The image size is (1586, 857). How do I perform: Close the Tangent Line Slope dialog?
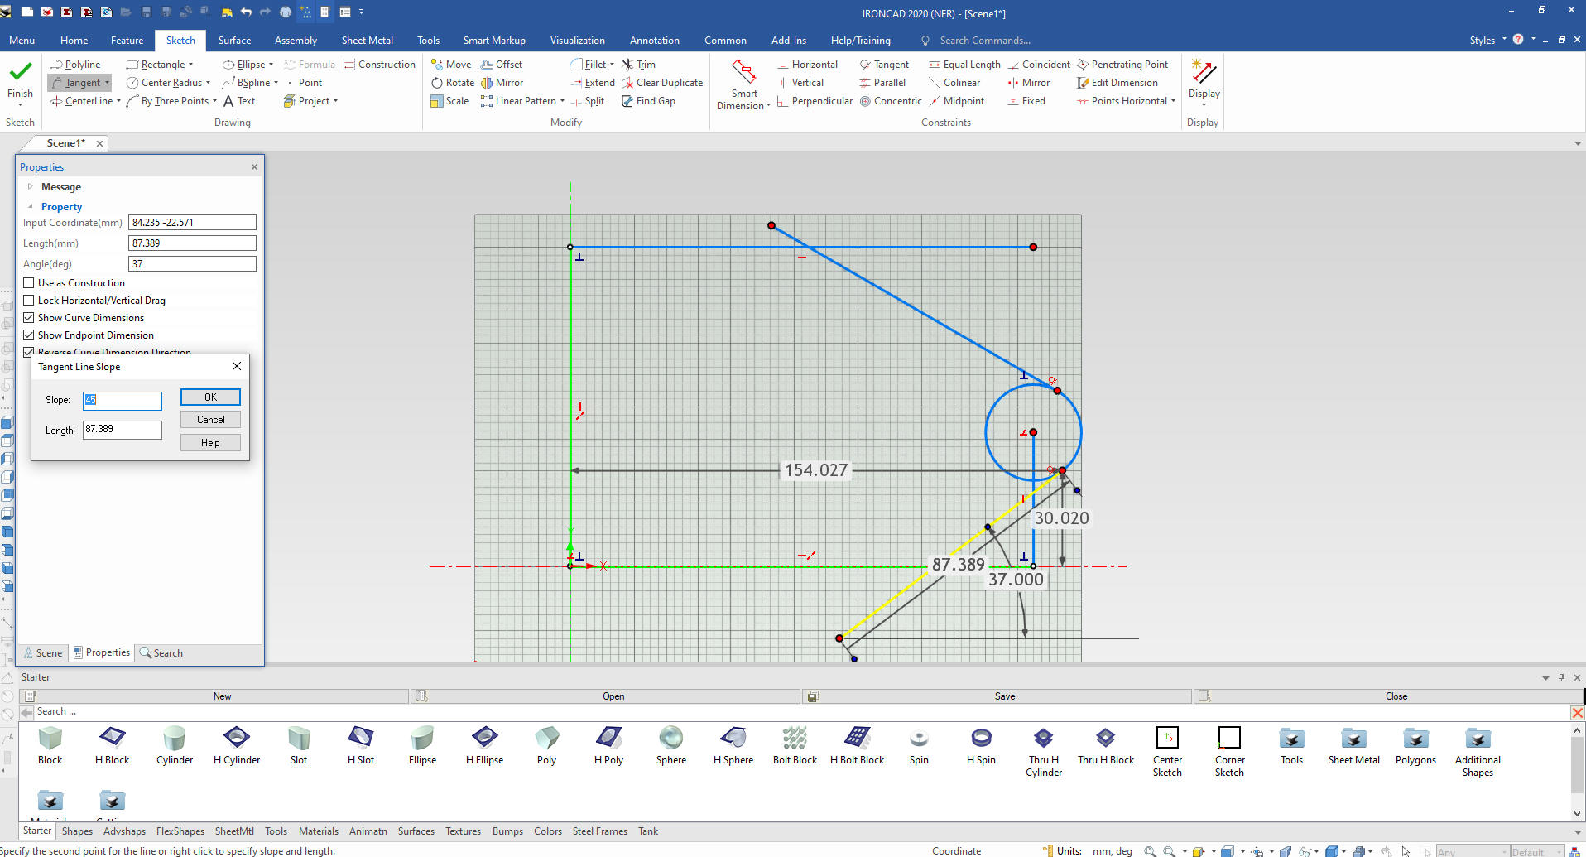tap(237, 366)
